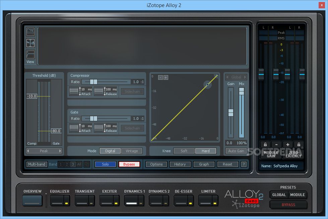
Task: Toggle Multi-band mode
Action: tap(37, 164)
